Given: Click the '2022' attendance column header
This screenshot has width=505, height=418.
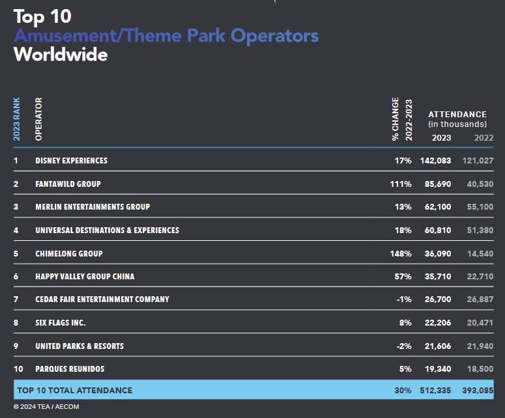Looking at the screenshot, I should click(483, 138).
